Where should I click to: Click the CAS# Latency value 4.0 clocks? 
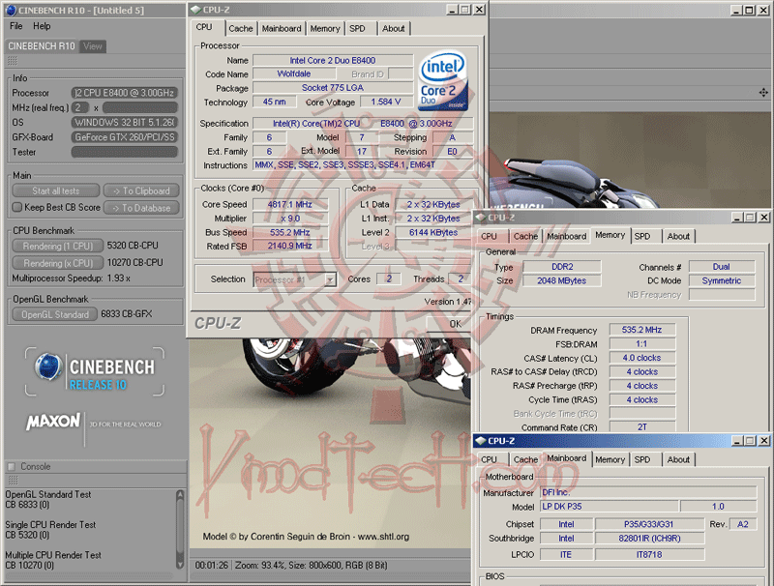tap(641, 358)
